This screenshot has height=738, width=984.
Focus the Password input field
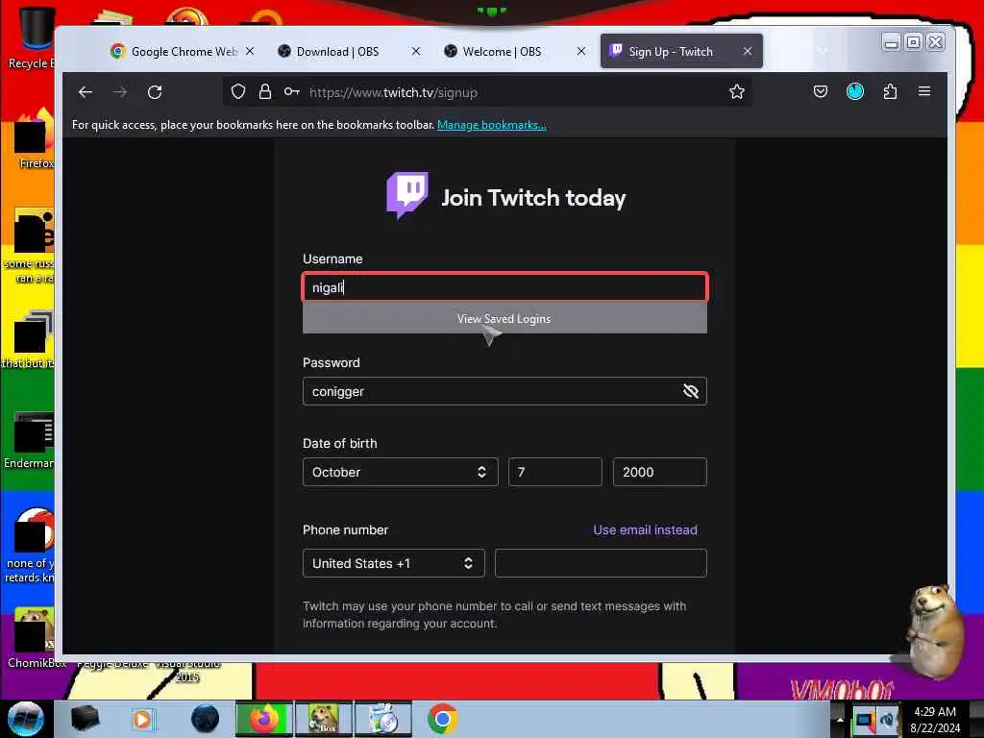point(504,391)
